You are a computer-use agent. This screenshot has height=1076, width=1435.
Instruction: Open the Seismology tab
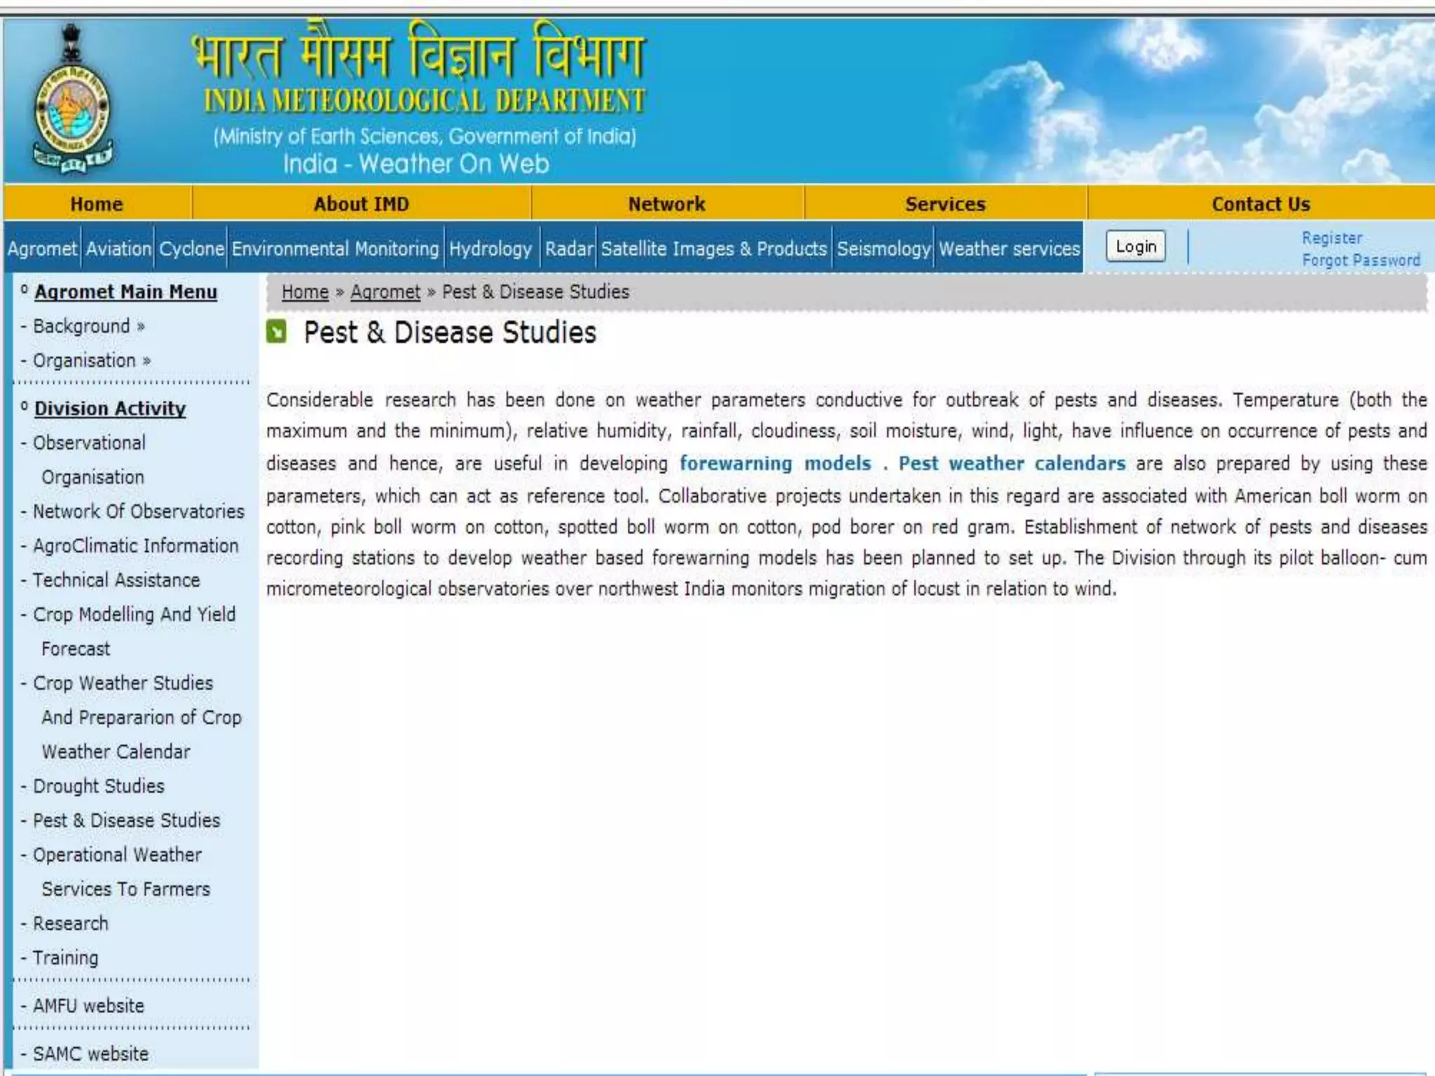[883, 249]
